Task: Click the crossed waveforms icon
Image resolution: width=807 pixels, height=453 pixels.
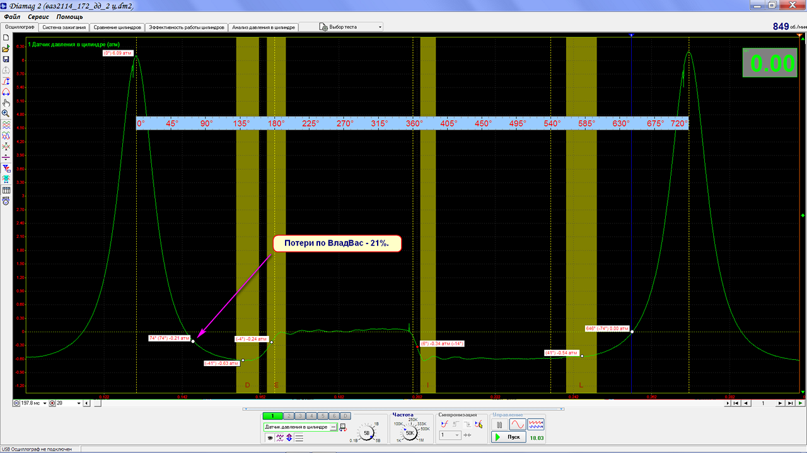Action: (6, 145)
